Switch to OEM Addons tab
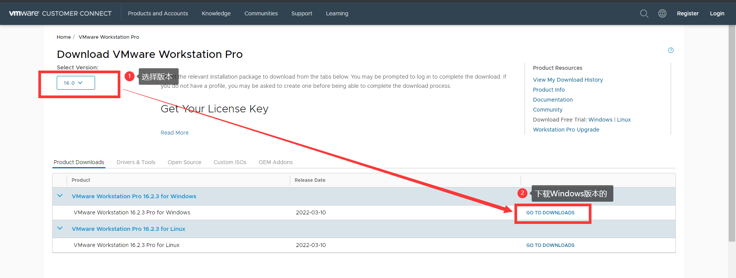The width and height of the screenshot is (736, 278). [x=276, y=162]
